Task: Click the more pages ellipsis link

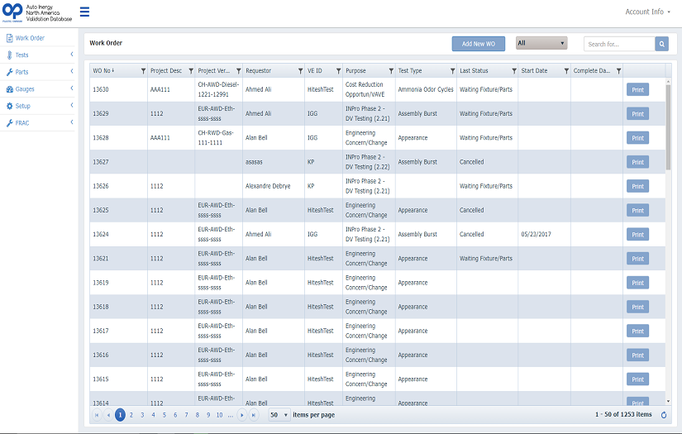Action: [x=231, y=415]
